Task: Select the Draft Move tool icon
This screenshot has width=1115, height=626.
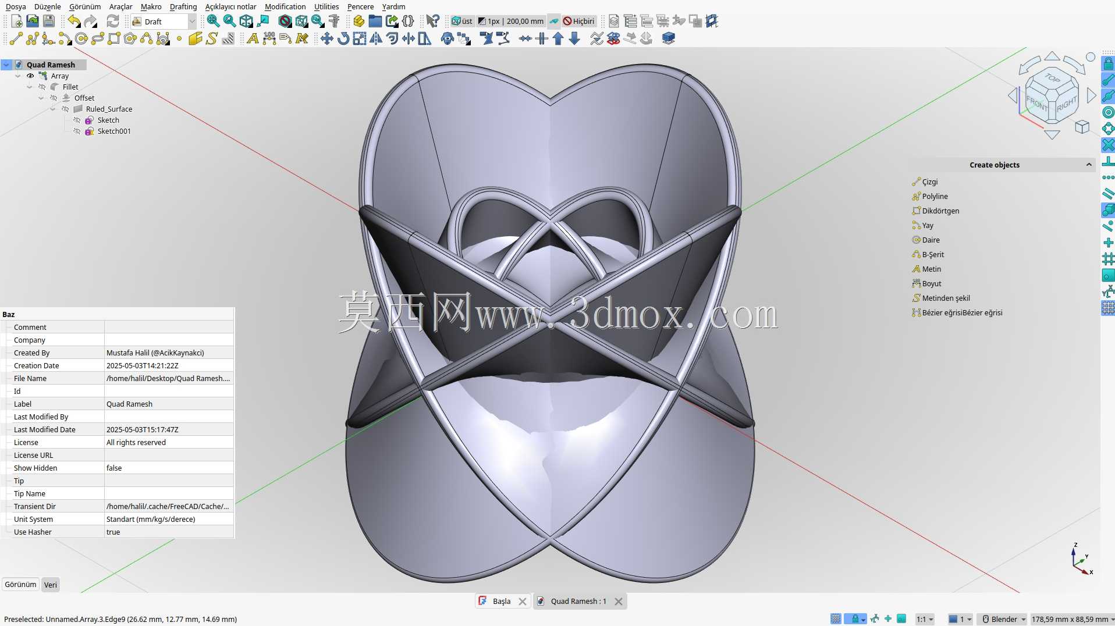Action: click(327, 38)
